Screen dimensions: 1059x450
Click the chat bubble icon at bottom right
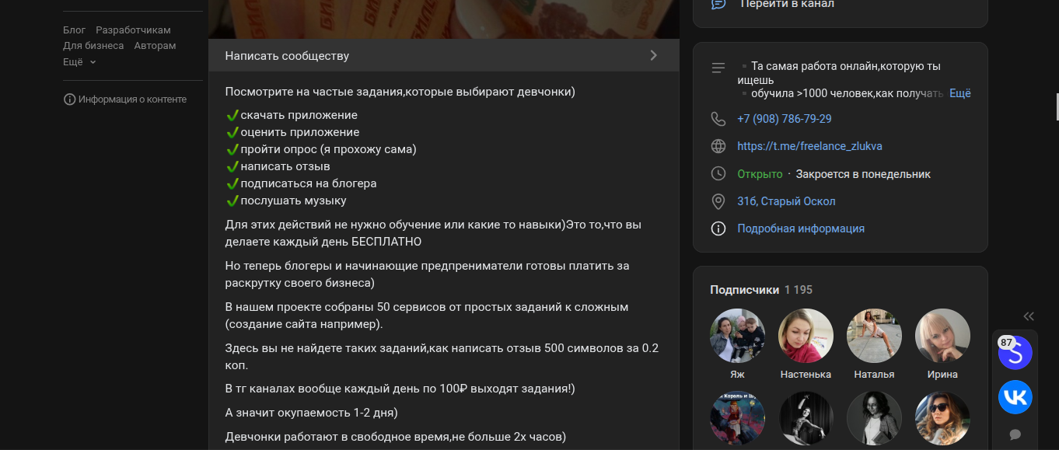click(1015, 434)
